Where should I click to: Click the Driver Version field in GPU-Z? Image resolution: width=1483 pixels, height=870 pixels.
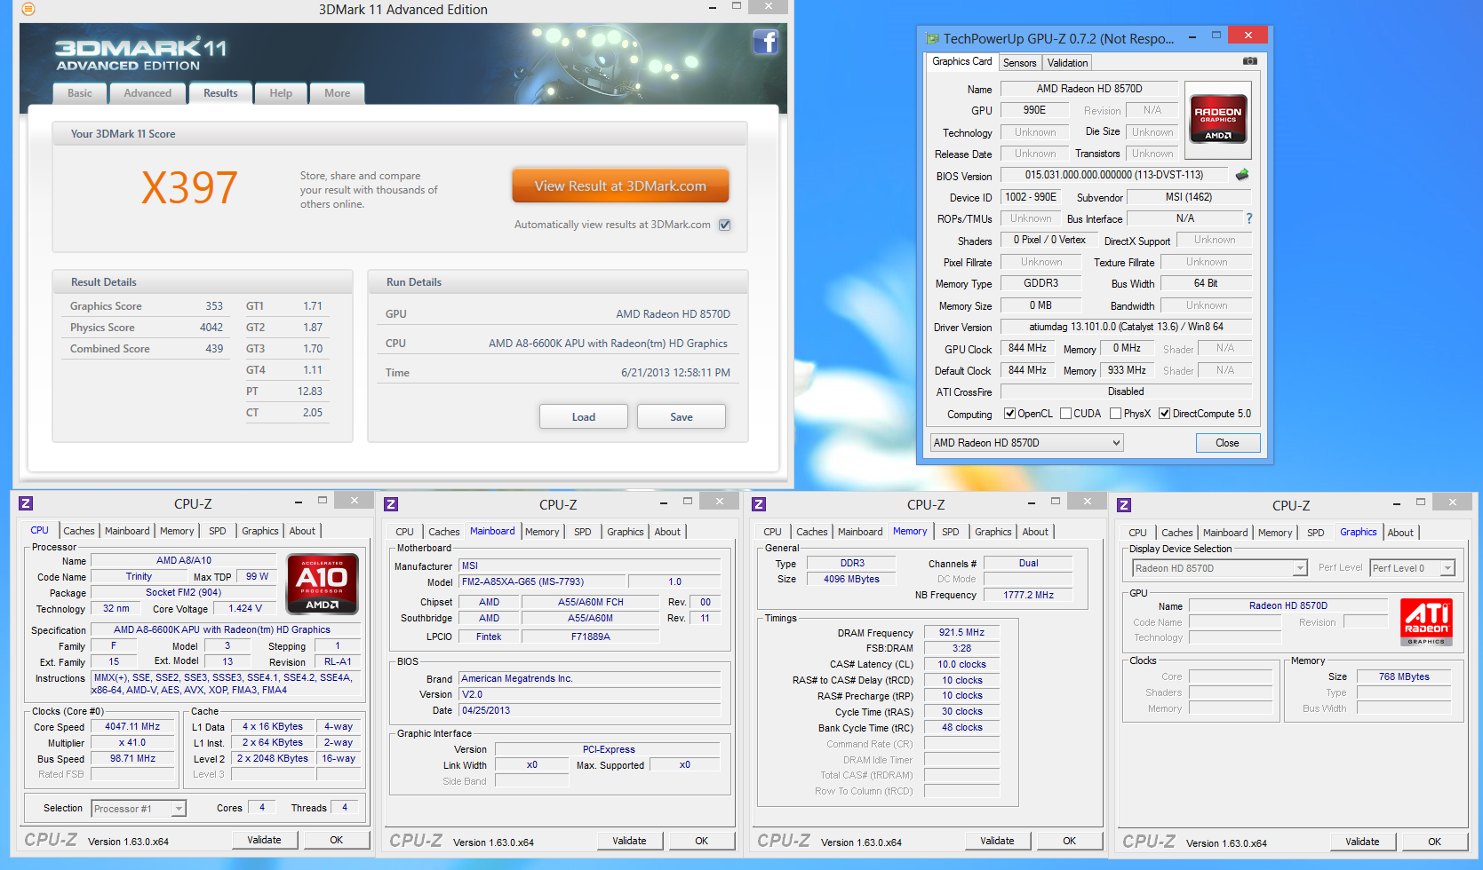(x=1126, y=327)
